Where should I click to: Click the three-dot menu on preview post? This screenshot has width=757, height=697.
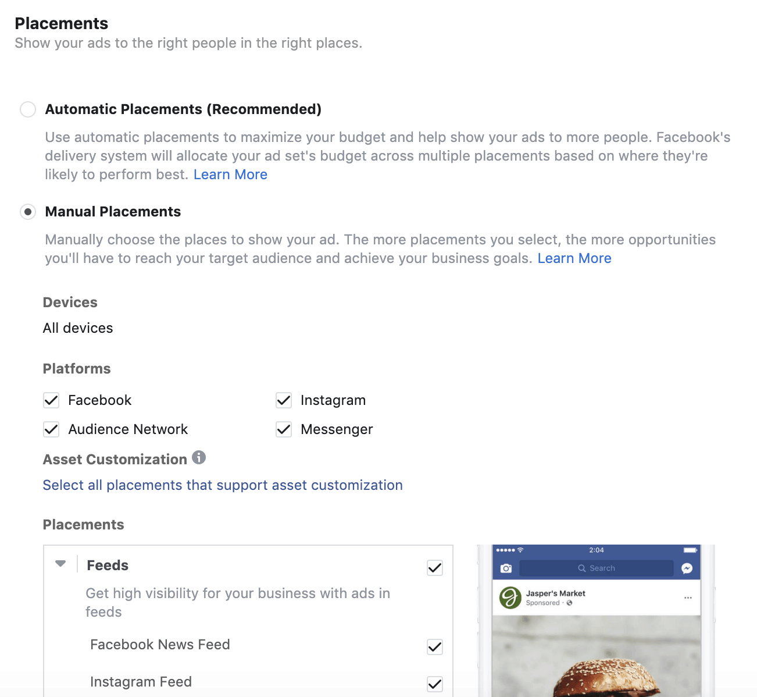click(x=688, y=598)
